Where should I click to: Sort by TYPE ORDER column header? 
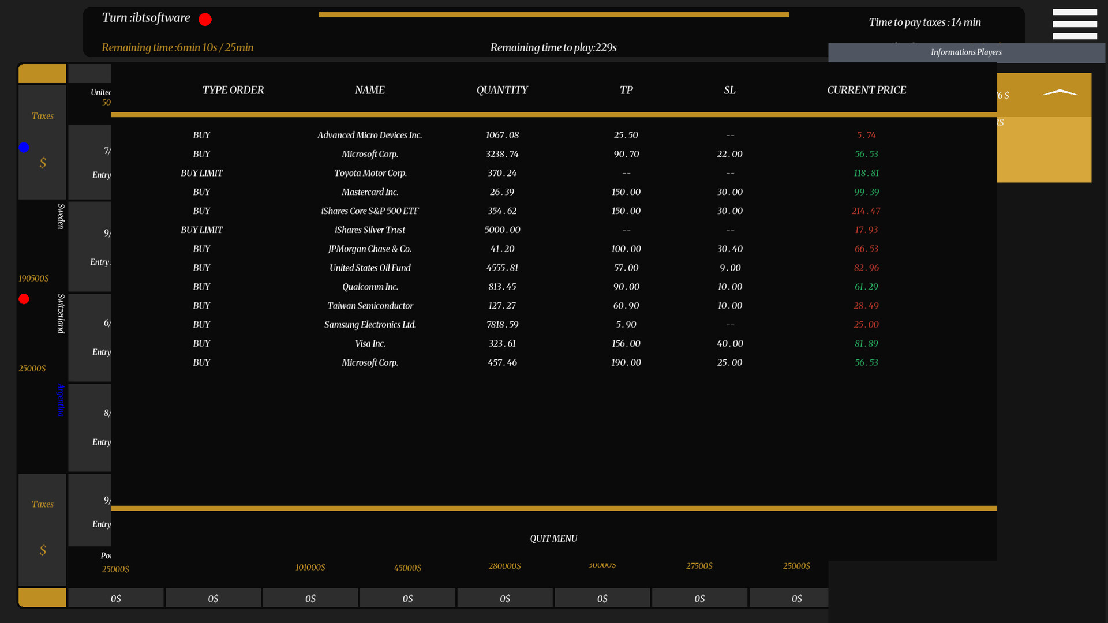click(x=233, y=90)
